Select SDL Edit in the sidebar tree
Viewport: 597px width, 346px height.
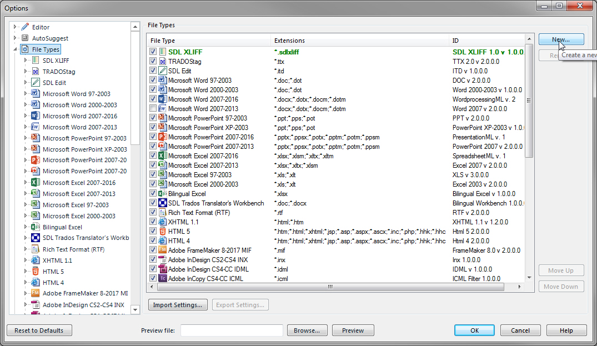point(56,82)
